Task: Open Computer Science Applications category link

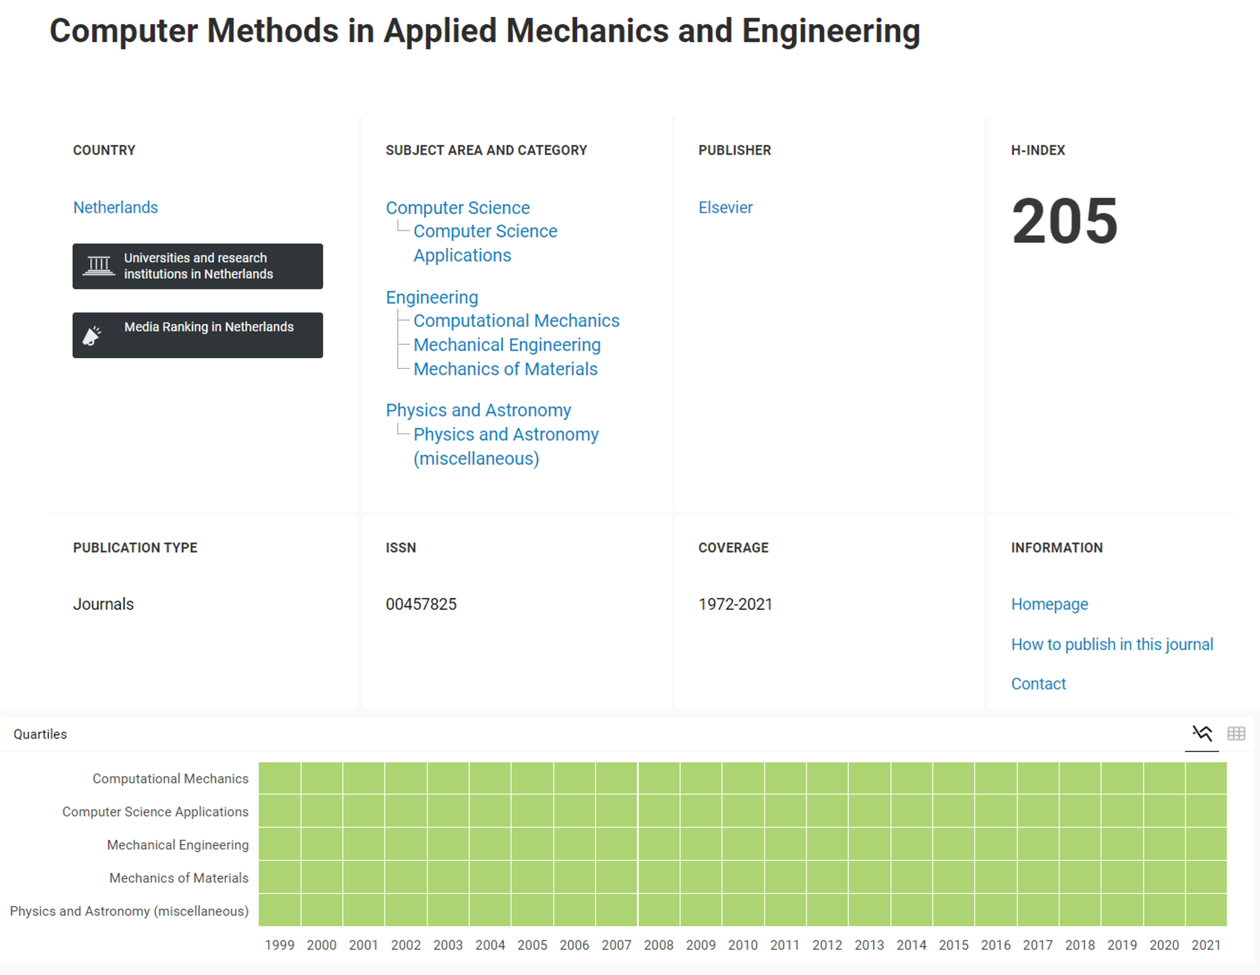Action: coord(485,243)
